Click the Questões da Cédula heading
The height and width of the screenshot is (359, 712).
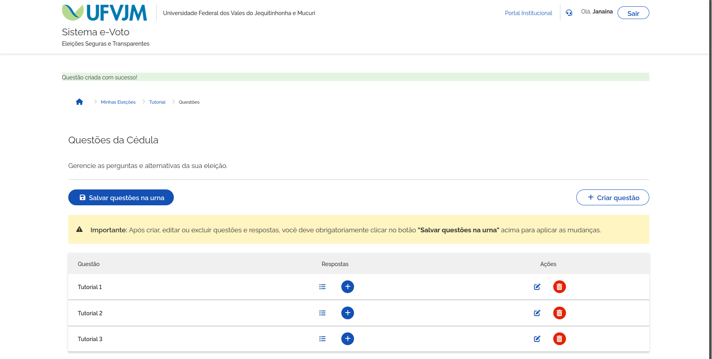113,140
